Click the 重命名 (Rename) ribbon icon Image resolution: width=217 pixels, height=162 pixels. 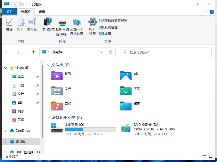pyautogui.click(x=32, y=26)
